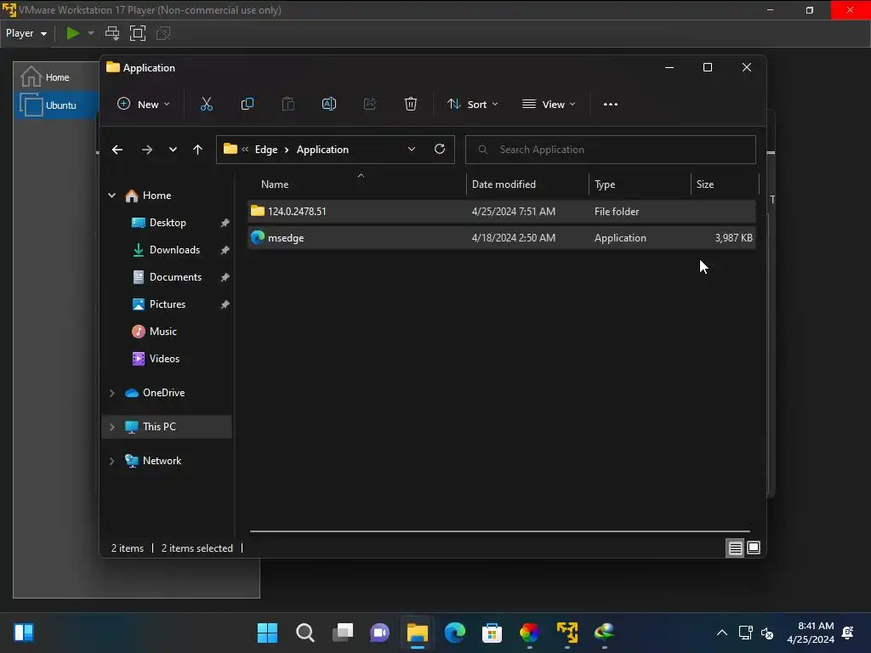Screen dimensions: 871x653
Task: Click the Delete trash can icon
Action: 411,104
